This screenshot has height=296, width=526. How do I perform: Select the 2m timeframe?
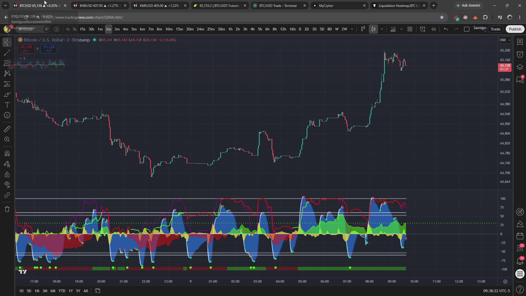coord(108,29)
